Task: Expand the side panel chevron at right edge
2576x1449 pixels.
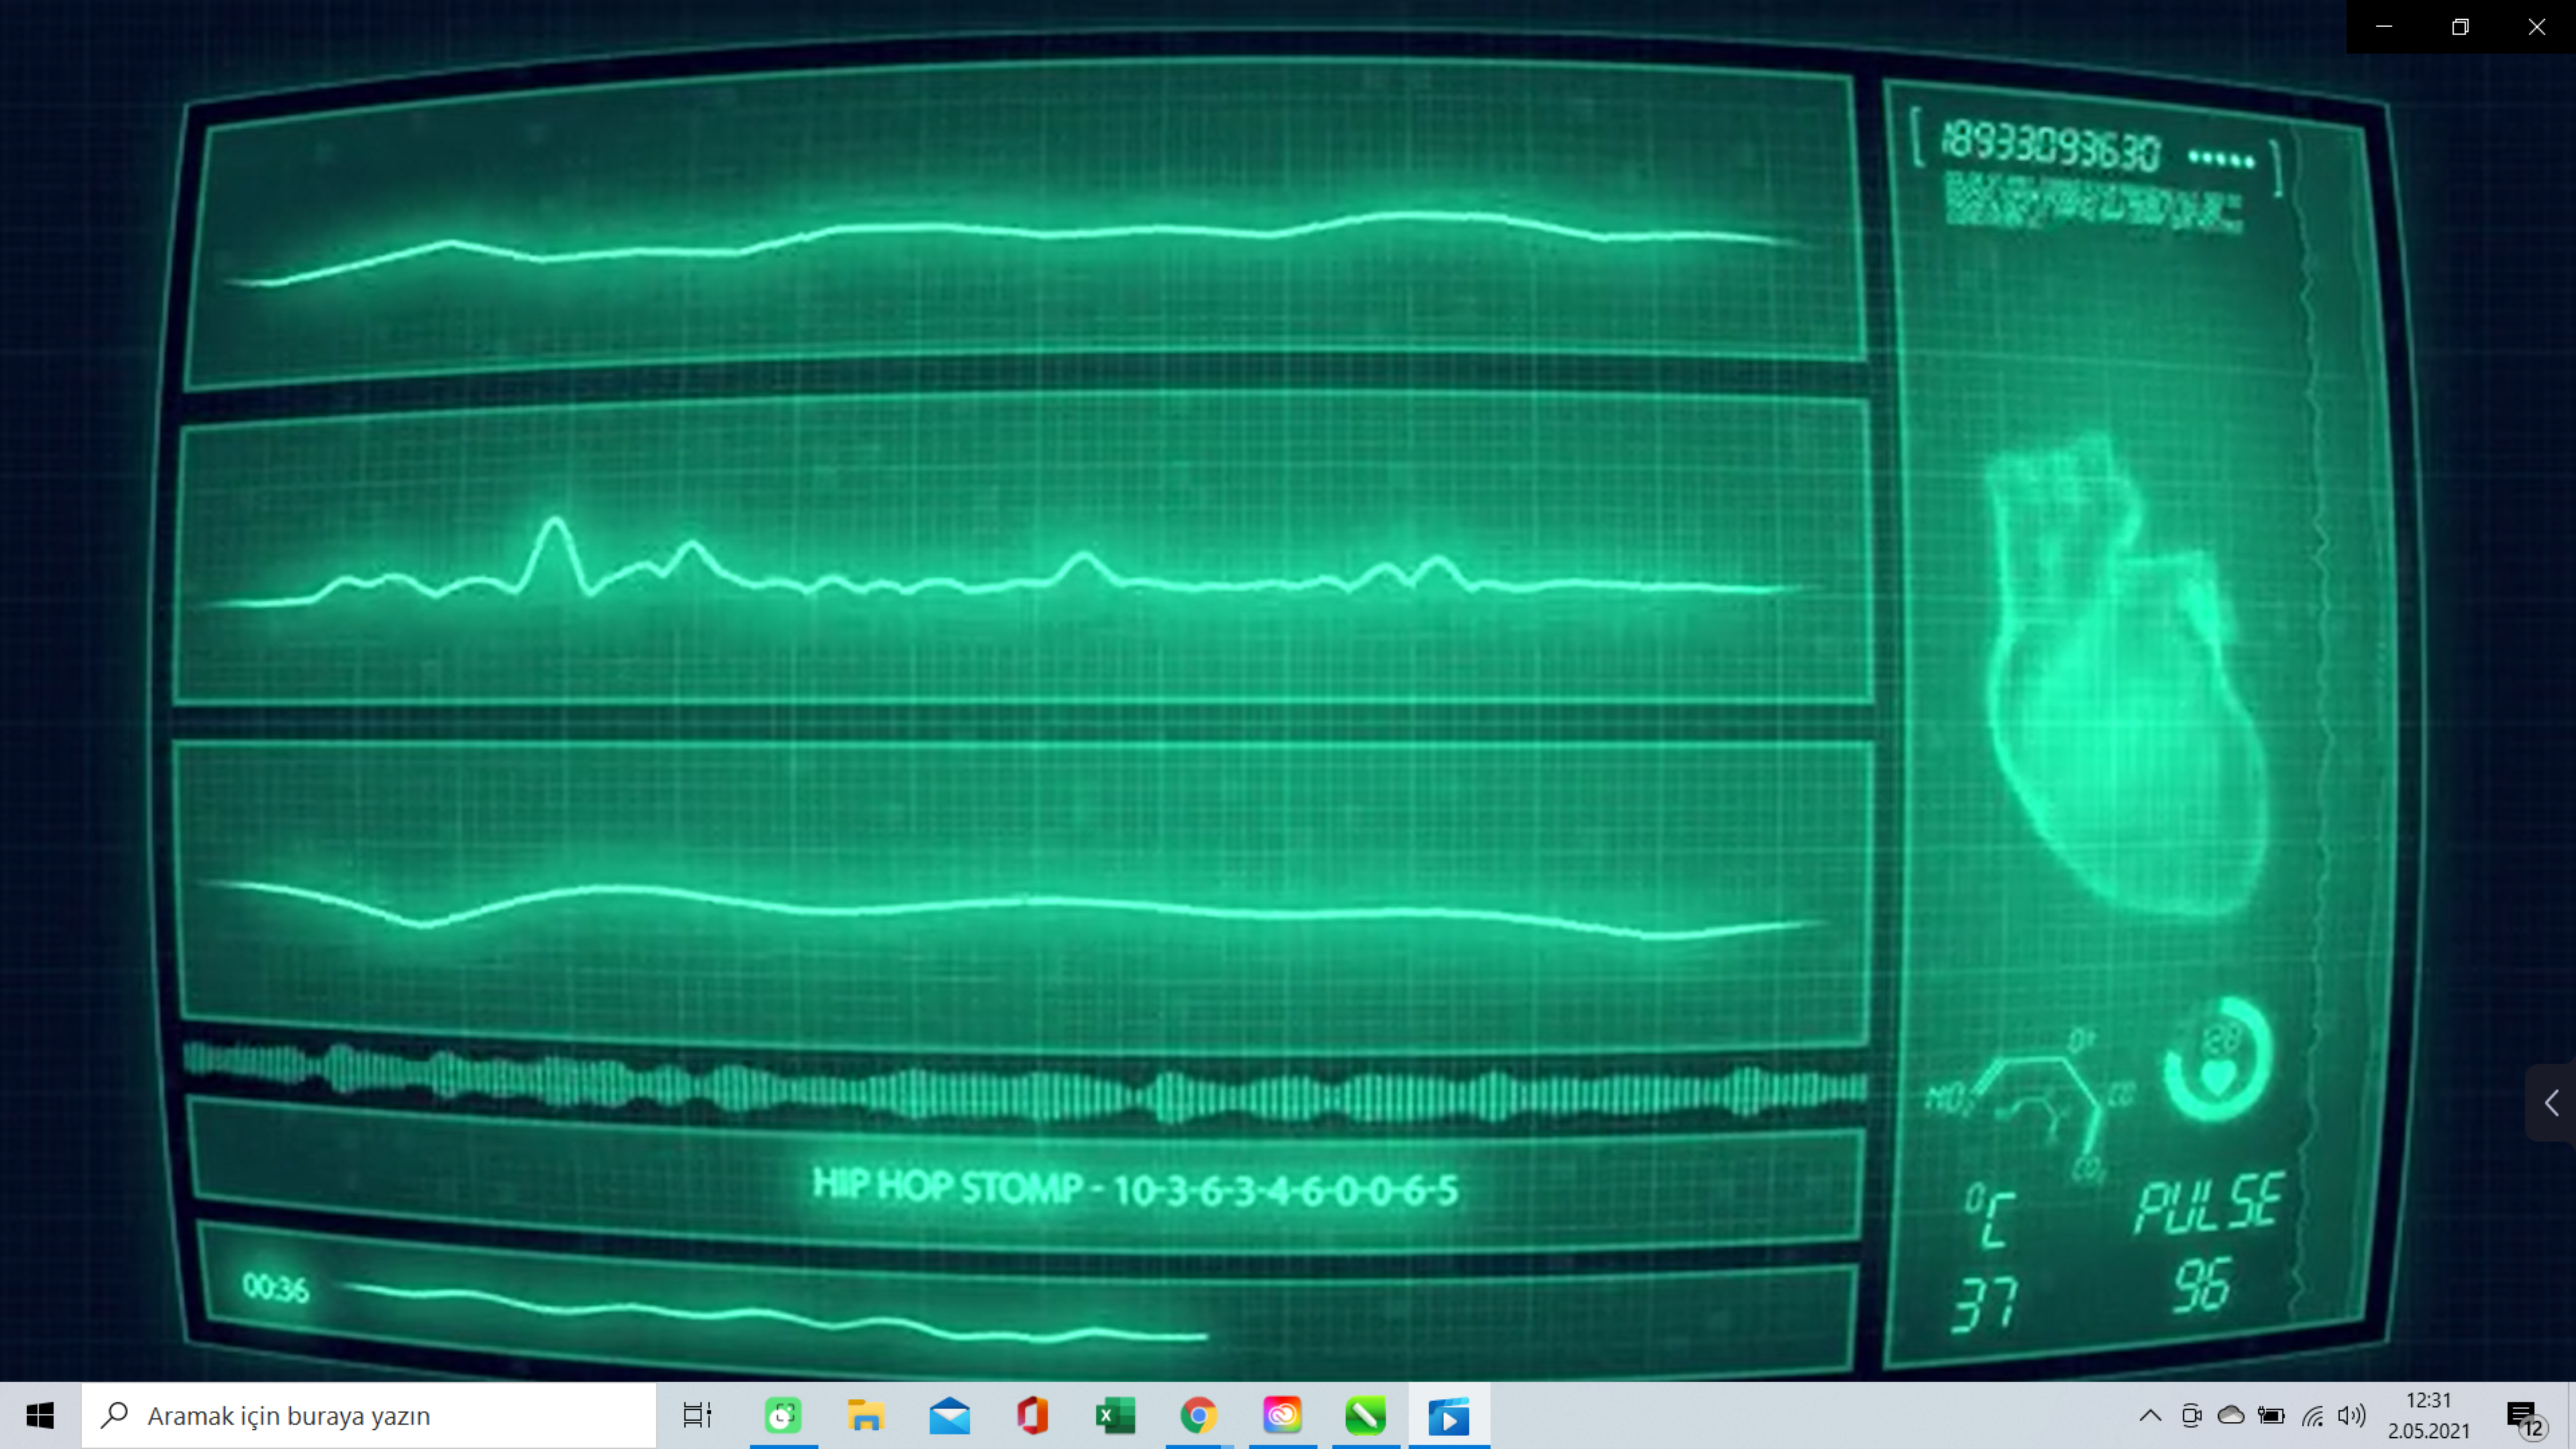Action: pyautogui.click(x=2551, y=1103)
